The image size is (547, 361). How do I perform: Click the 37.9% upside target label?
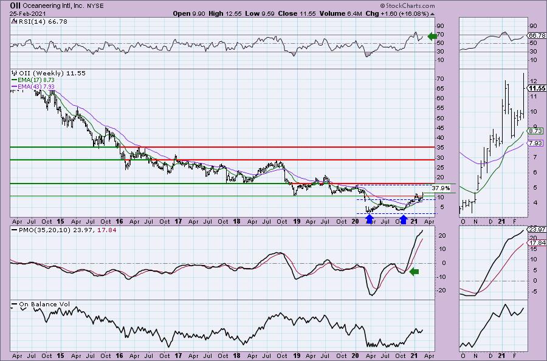click(x=441, y=188)
